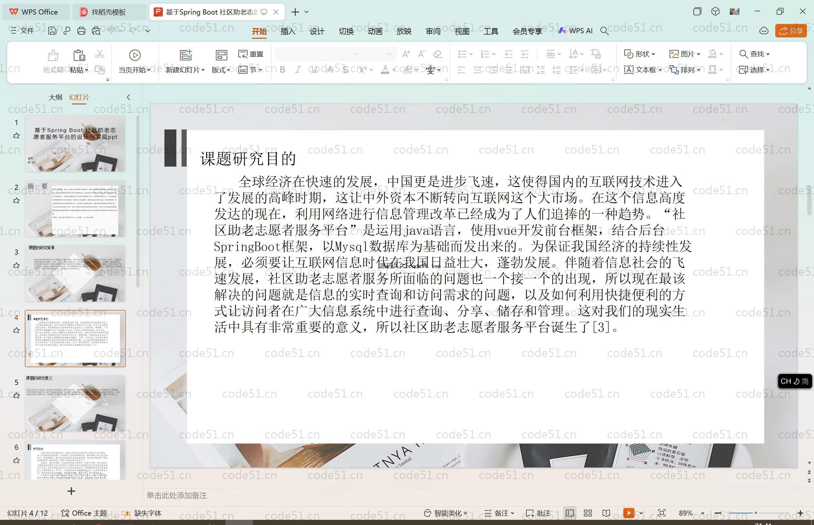Click the Copy icon below scissors
The height and width of the screenshot is (525, 814).
(99, 70)
